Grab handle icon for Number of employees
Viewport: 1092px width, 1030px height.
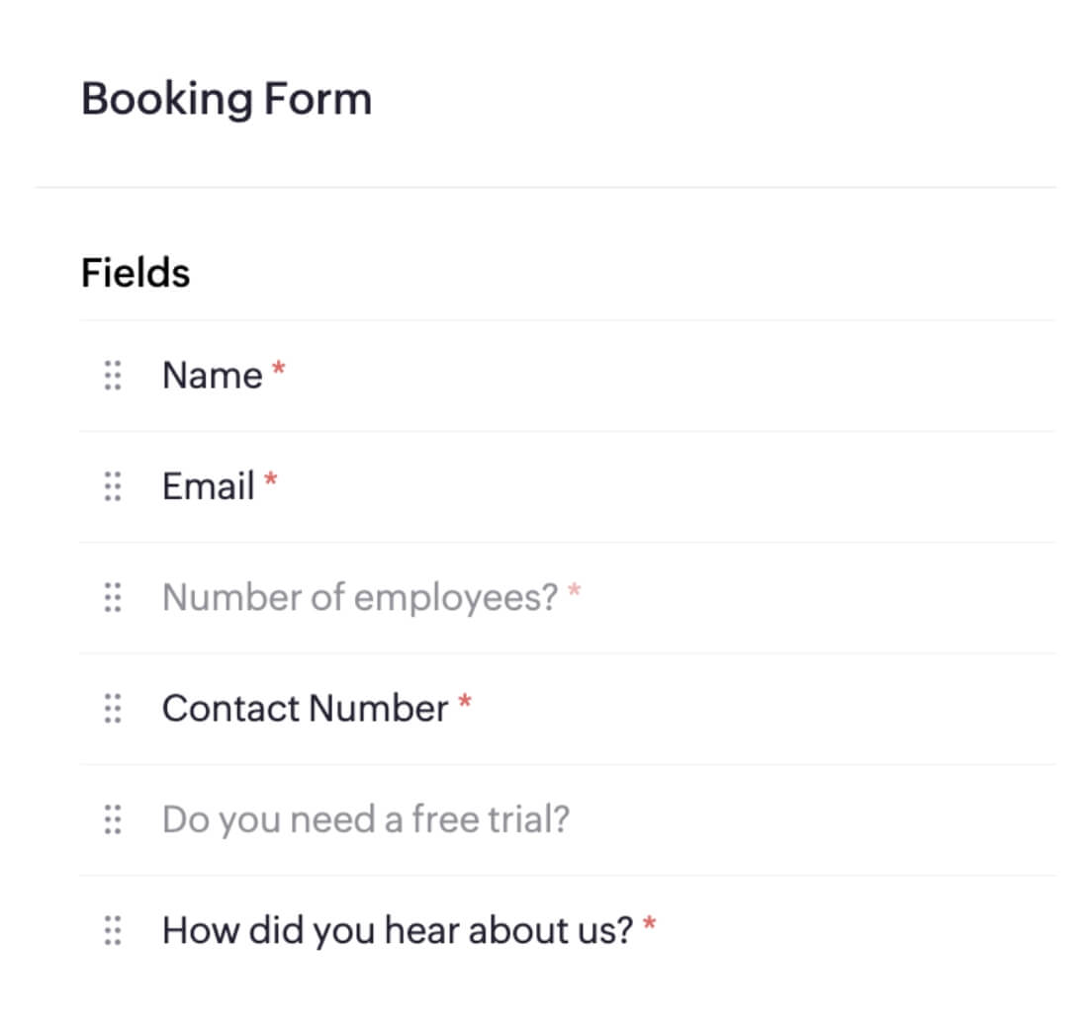click(113, 597)
